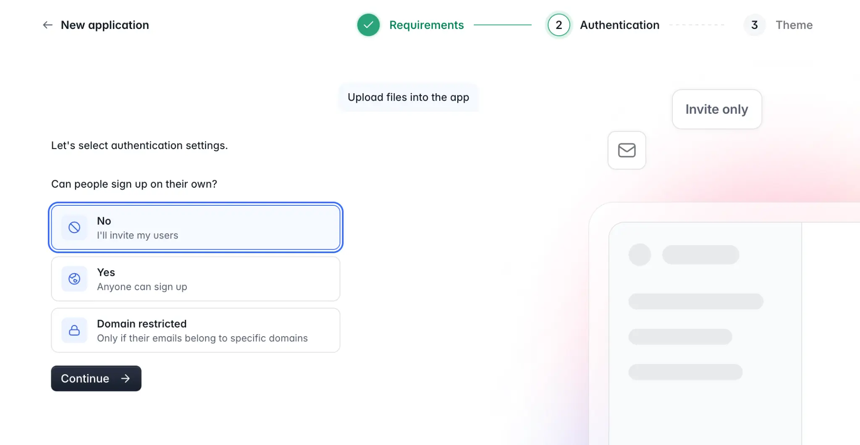Open the Invite only card

coord(716,109)
